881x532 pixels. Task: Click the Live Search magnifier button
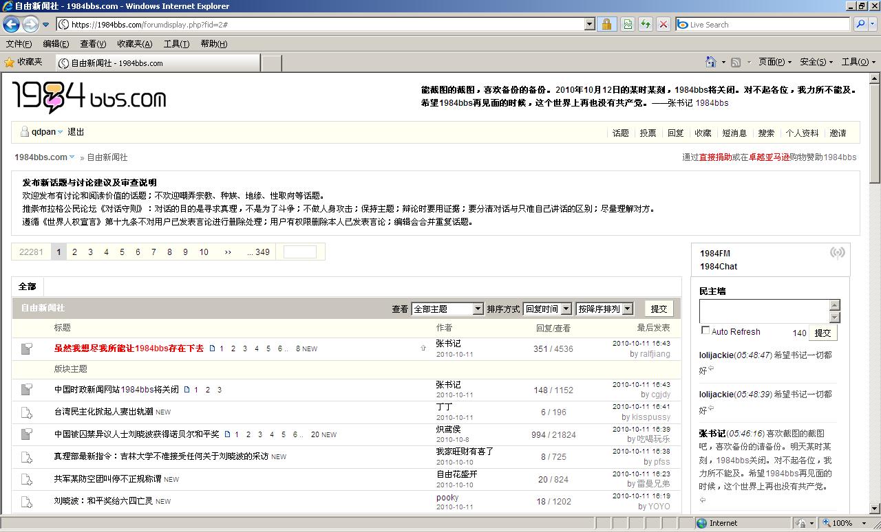[860, 24]
